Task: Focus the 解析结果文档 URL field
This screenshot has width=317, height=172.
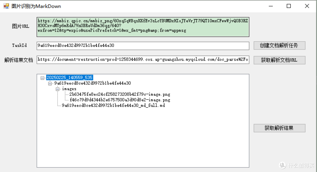Action: click(143, 60)
